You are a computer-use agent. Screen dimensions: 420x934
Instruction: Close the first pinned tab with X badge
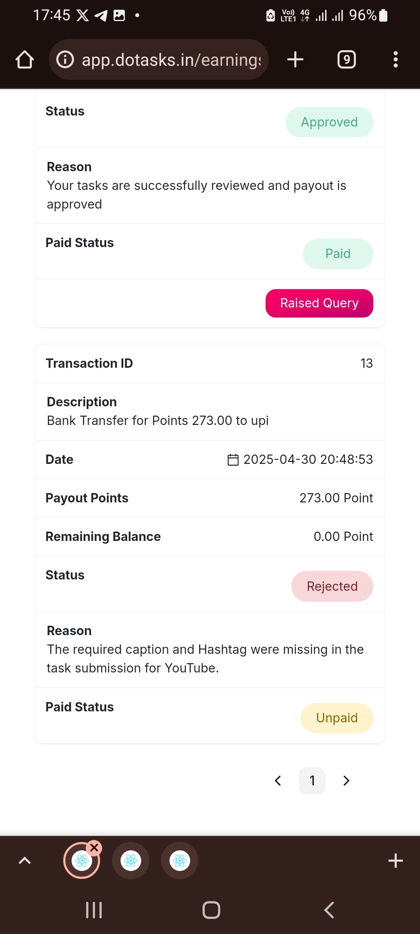click(x=94, y=847)
